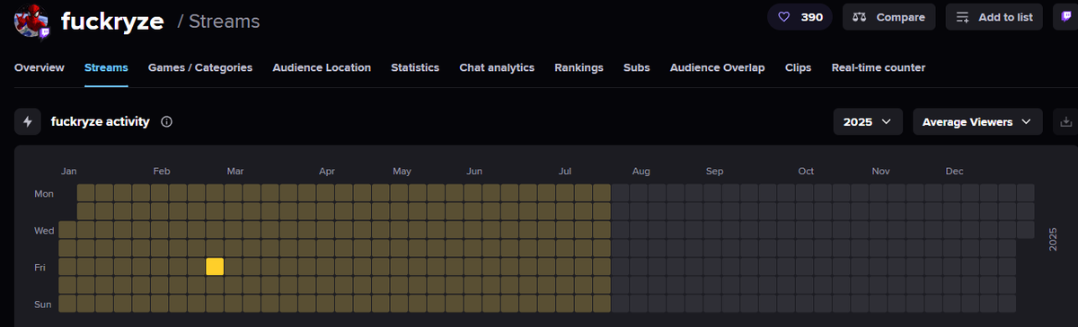Open the Twitch channel icon button

(1065, 17)
